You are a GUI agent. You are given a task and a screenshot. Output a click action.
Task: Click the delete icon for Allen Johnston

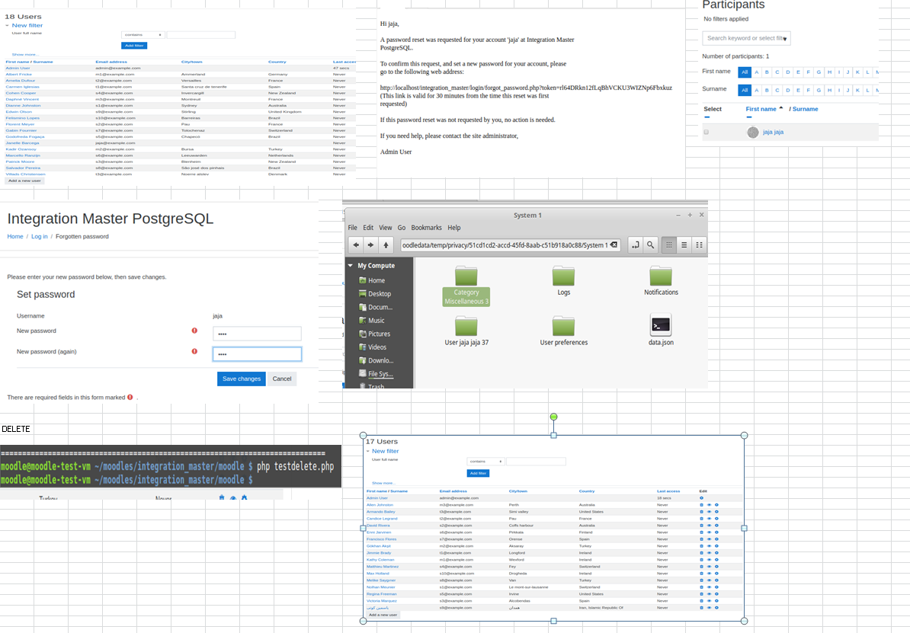701,505
